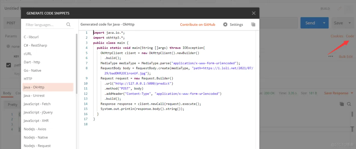356x149 pixels.
Task: Click code line 1 'import java.io.*;'
Action: click(109, 33)
